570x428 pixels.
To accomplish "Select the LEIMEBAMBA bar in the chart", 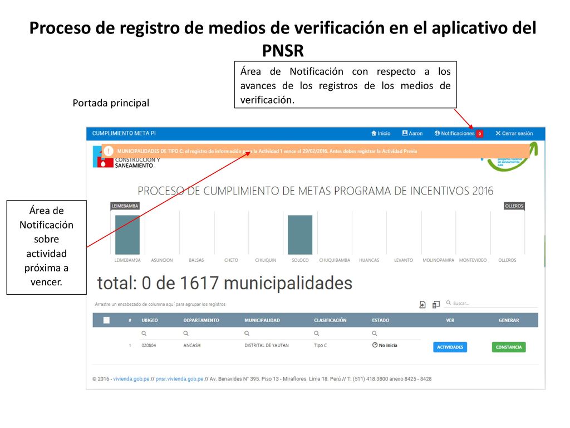I will tap(127, 235).
